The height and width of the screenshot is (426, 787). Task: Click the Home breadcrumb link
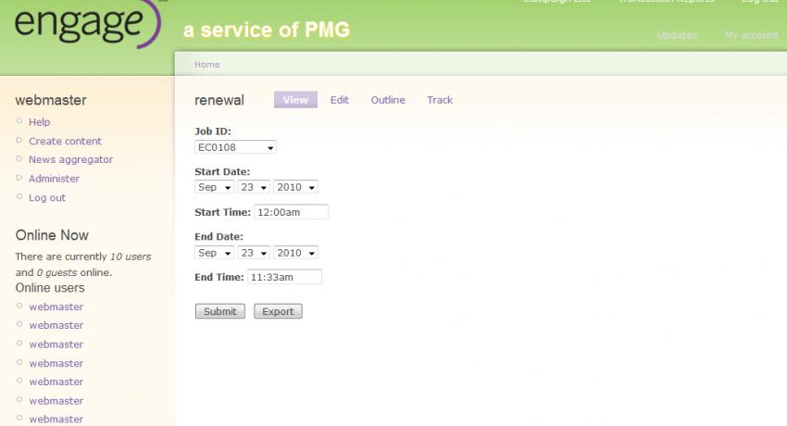click(207, 64)
